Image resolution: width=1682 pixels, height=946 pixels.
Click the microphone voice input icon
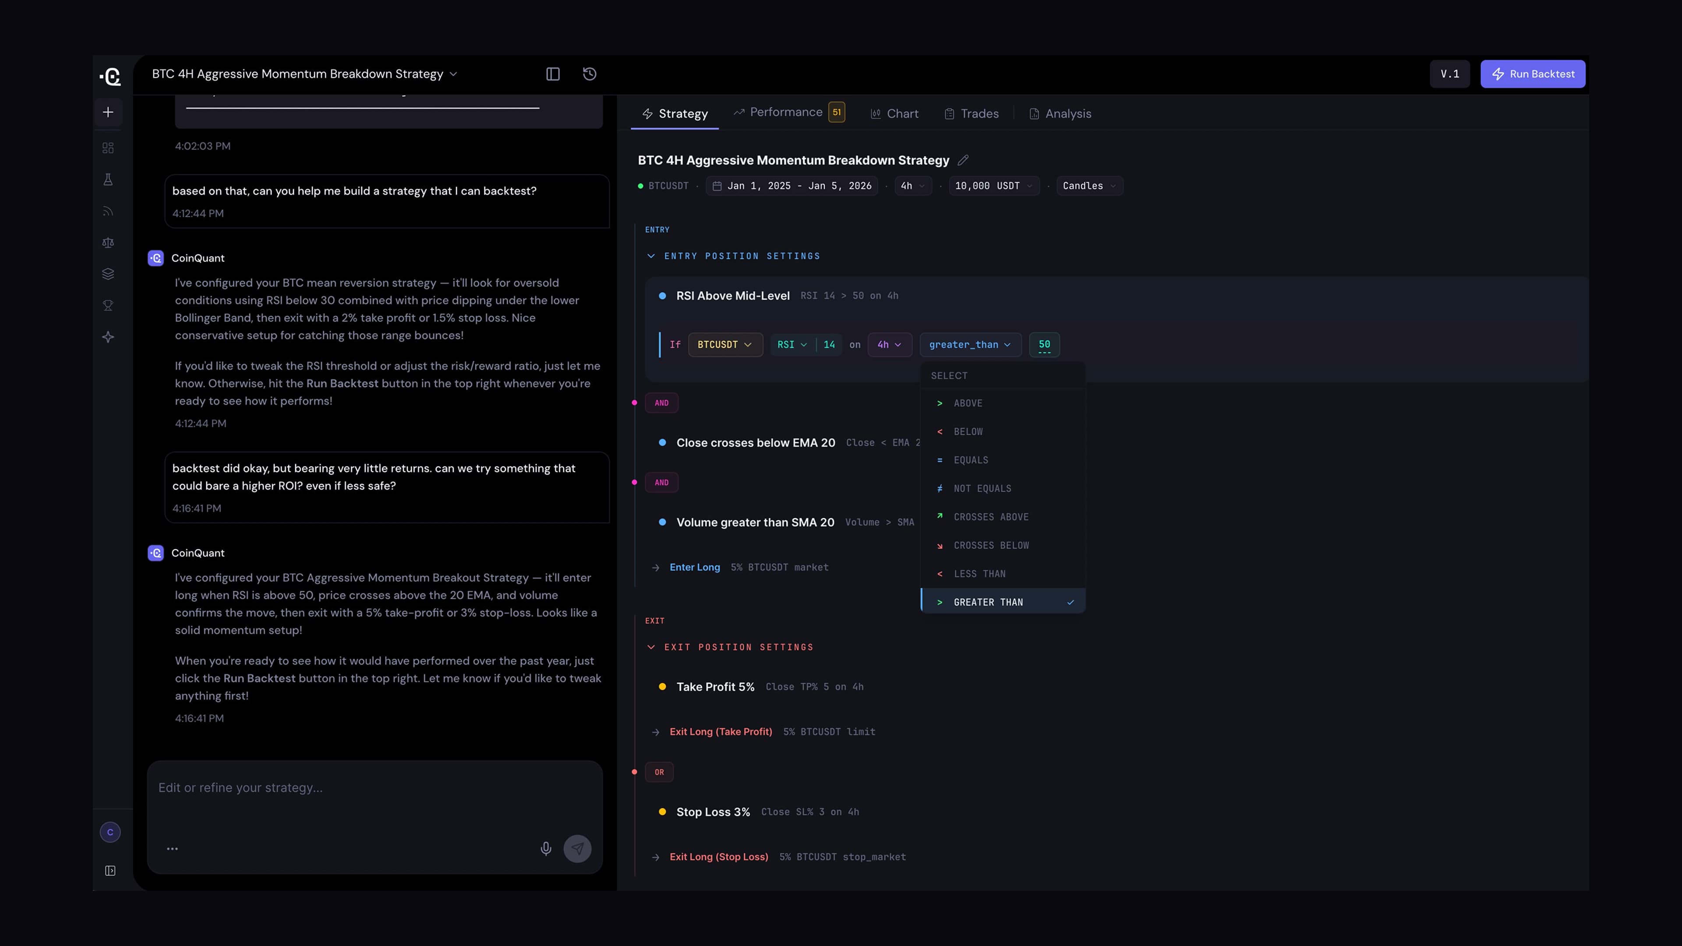546,848
